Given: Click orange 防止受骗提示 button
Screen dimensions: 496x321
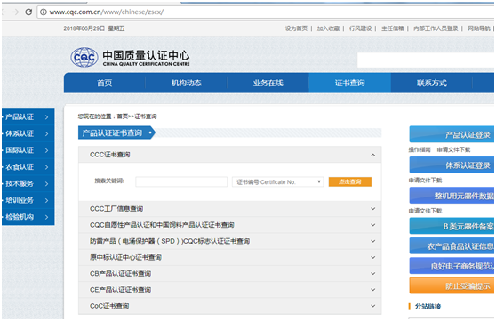Looking at the screenshot, I should 452,285.
